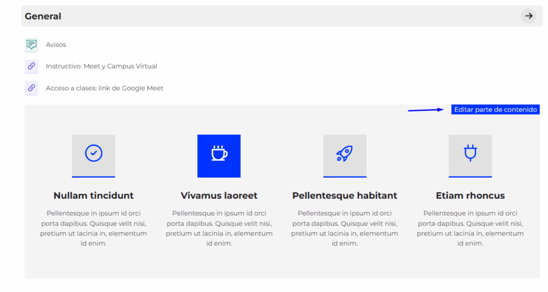The width and height of the screenshot is (548, 292).
Task: Click the Vivamus laoreet heading
Action: (219, 195)
